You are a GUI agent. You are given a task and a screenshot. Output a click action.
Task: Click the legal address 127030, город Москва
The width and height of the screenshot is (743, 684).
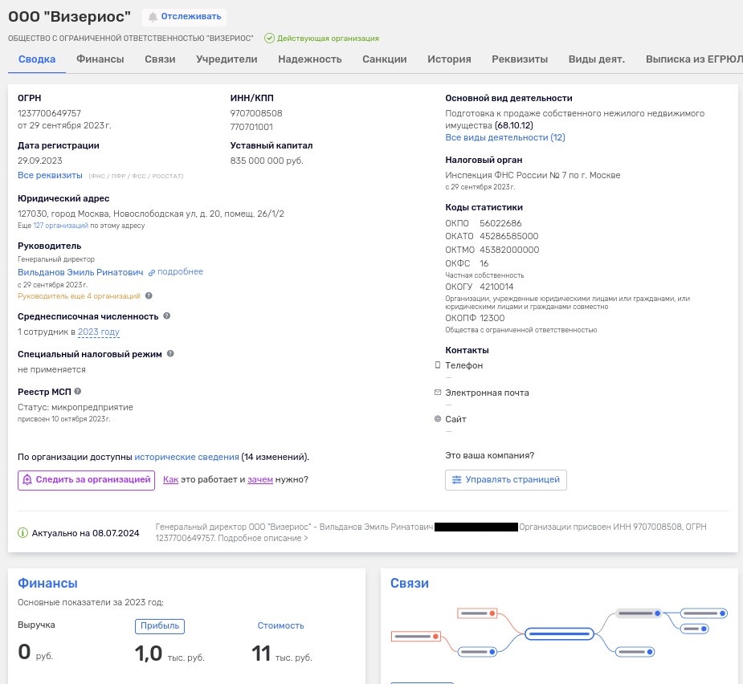click(151, 214)
